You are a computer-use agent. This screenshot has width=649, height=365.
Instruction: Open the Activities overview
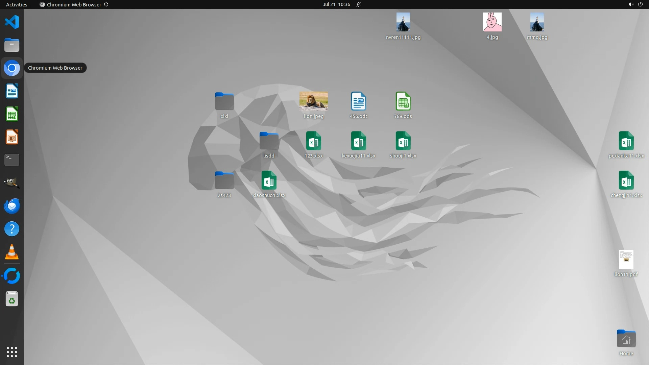pos(17,4)
